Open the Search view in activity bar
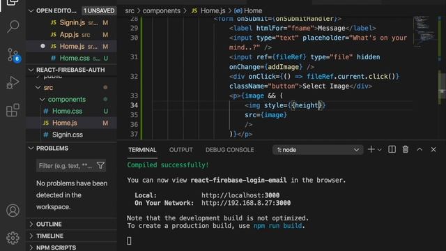 point(13,26)
